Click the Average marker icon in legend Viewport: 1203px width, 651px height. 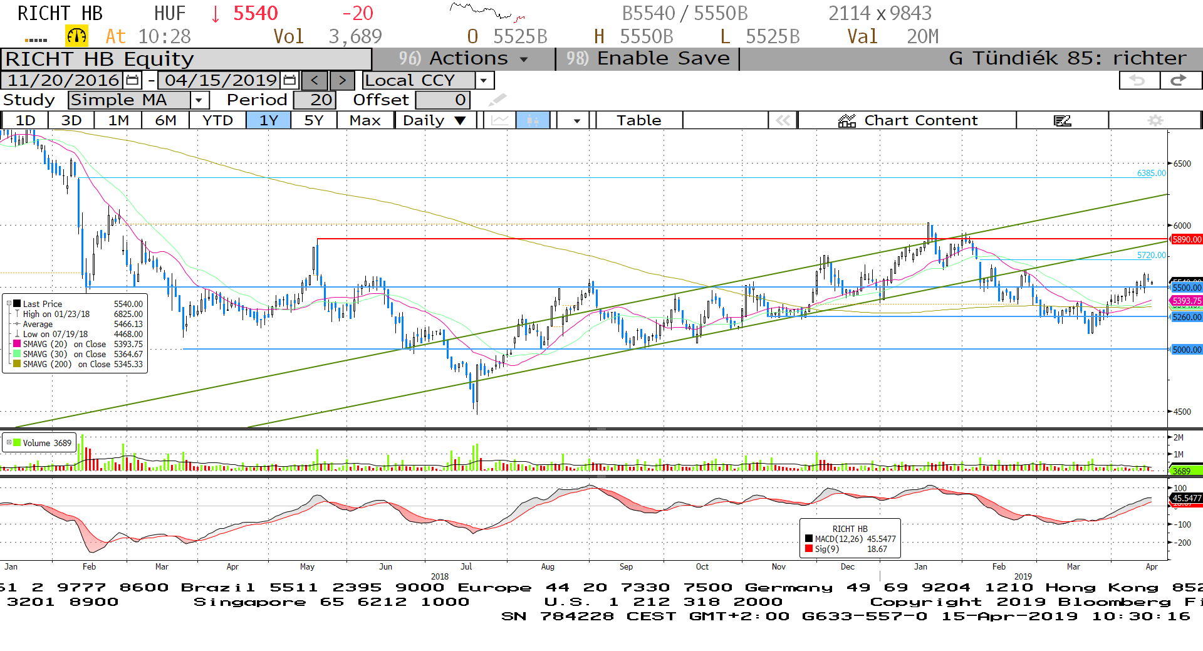click(x=18, y=324)
